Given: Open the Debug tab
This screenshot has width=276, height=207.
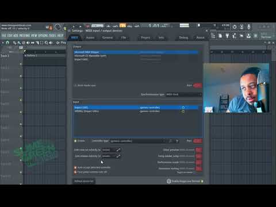Looking at the screenshot, I should [183, 37].
